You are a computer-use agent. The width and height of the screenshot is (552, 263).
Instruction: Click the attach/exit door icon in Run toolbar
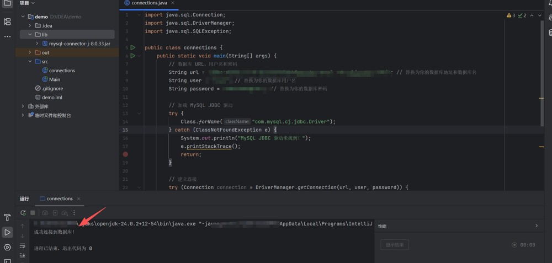pyautogui.click(x=55, y=213)
